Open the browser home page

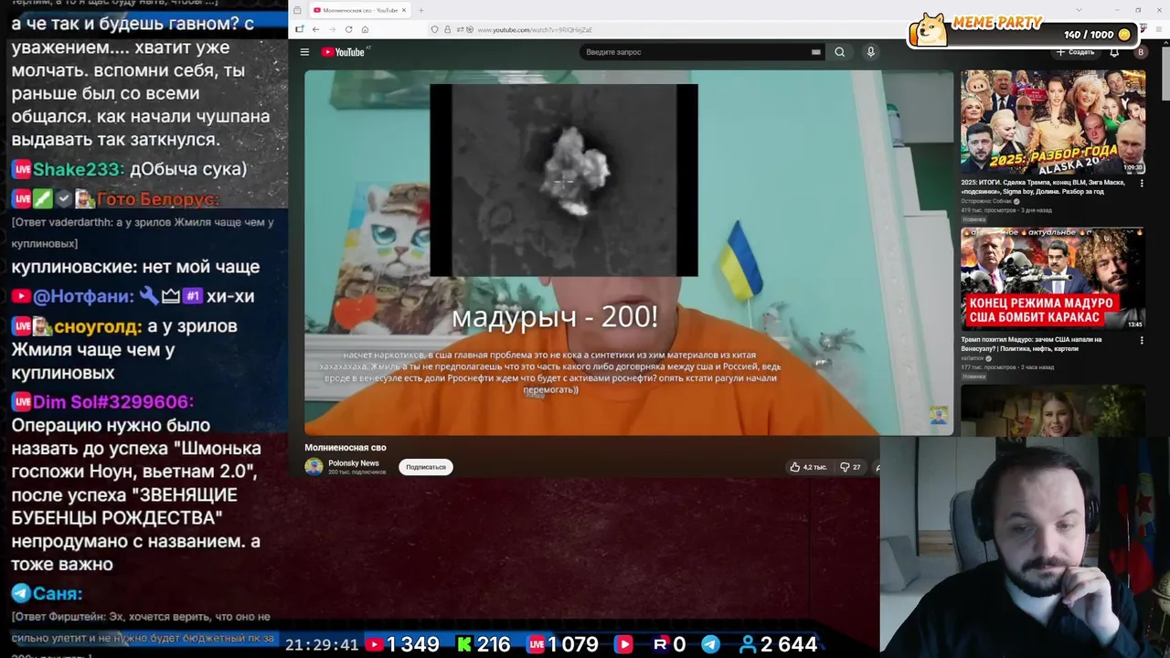pos(365,29)
